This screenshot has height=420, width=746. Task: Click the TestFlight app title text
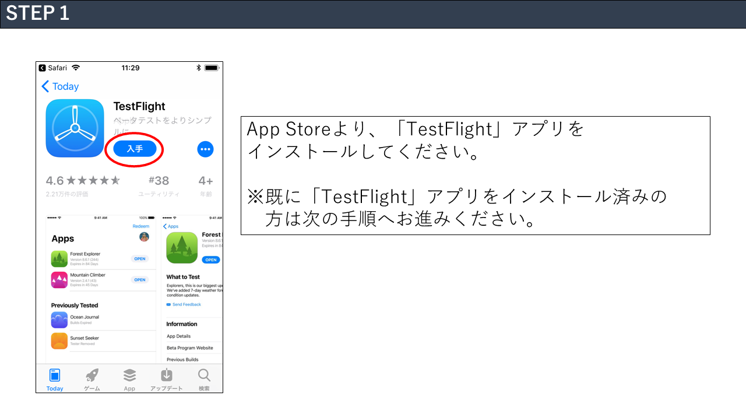[x=139, y=106]
